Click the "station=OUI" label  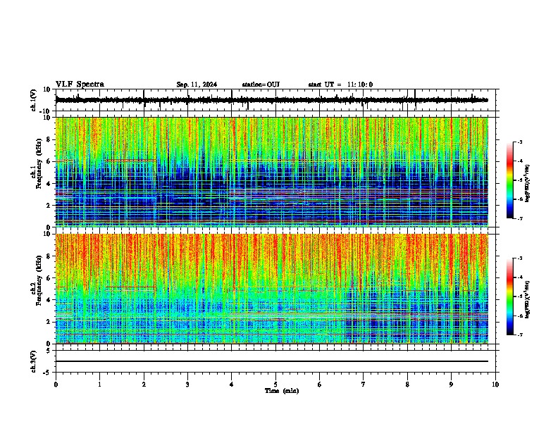[x=261, y=85]
